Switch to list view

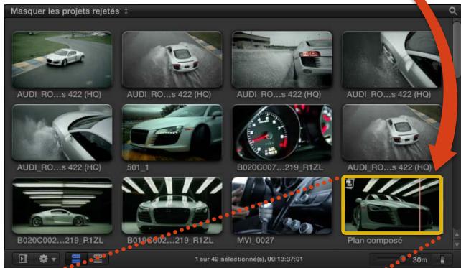click(x=98, y=259)
